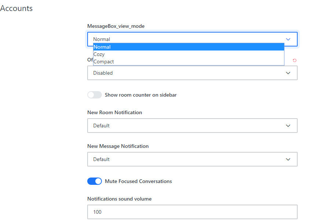The image size is (331, 224).
Task: Open the dropdown showing Disabled
Action: (192, 73)
